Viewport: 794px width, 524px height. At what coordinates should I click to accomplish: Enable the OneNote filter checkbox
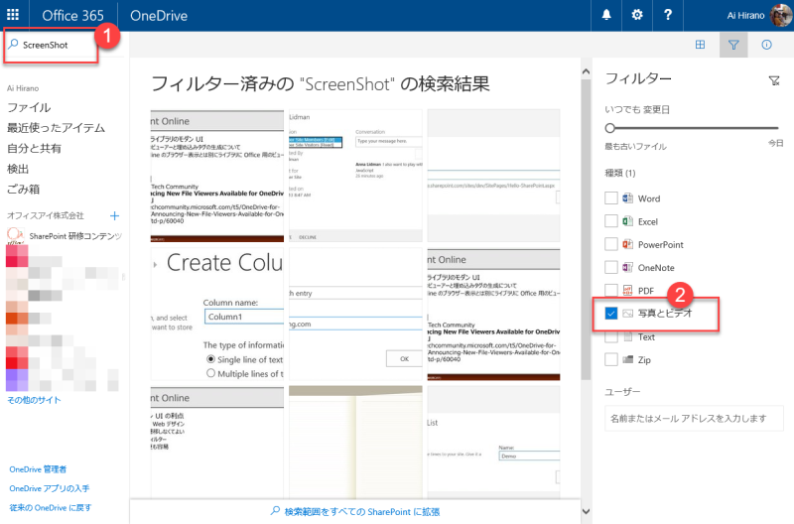click(x=611, y=267)
